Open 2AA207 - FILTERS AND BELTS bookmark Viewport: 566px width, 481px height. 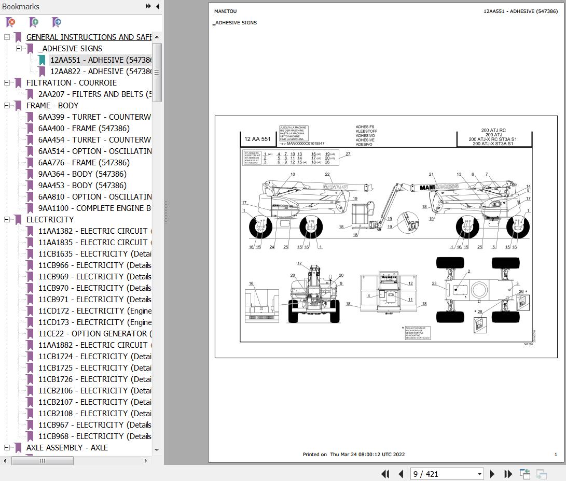[95, 94]
